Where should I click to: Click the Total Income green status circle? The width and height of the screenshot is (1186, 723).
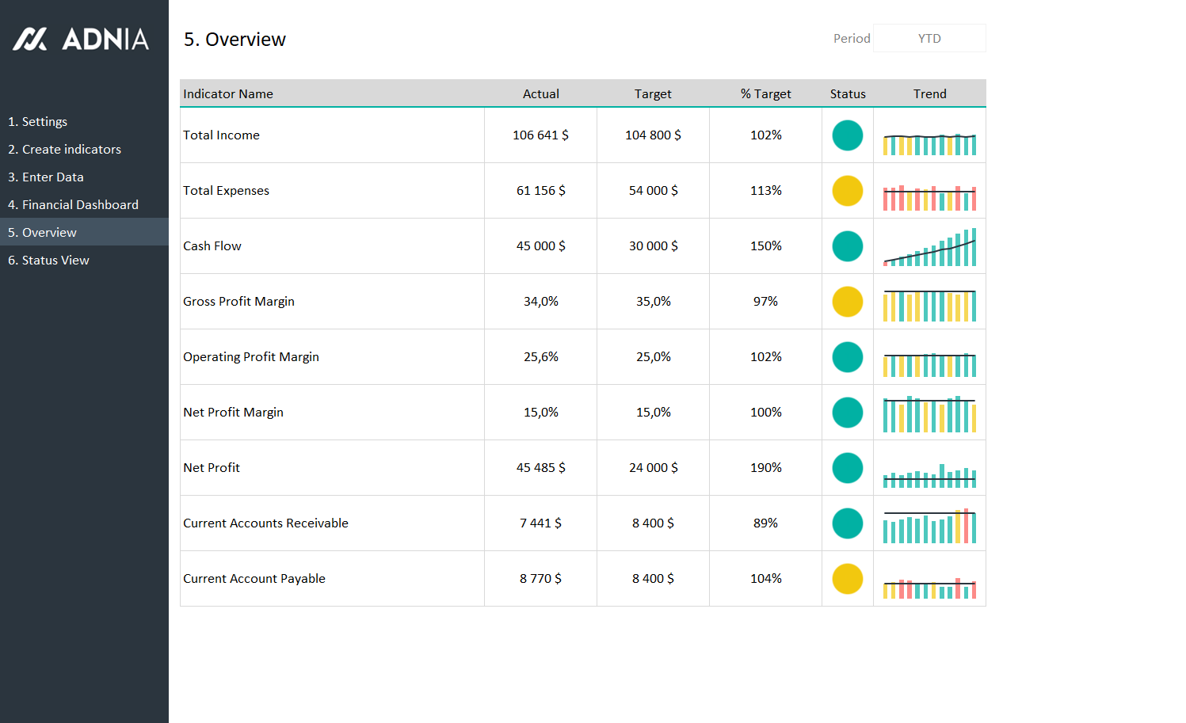point(847,135)
